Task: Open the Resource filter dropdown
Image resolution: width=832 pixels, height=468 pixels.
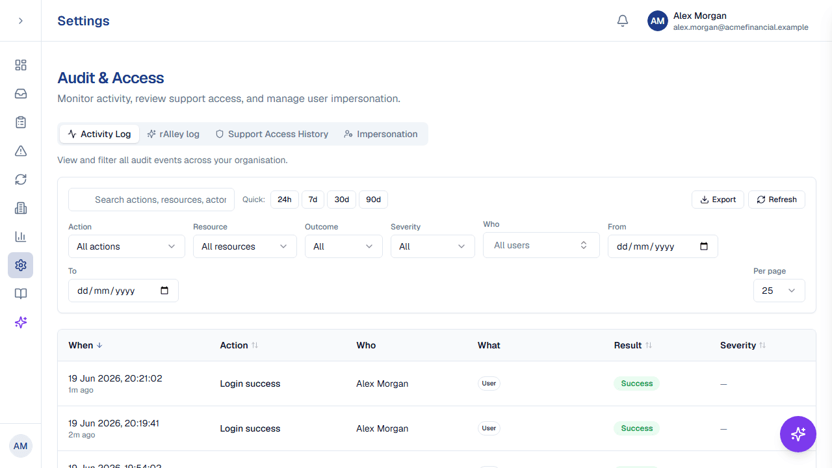Action: click(x=245, y=246)
